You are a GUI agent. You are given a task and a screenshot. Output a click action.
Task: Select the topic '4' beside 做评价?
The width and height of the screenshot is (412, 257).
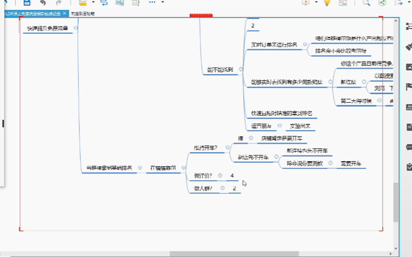[232, 176]
